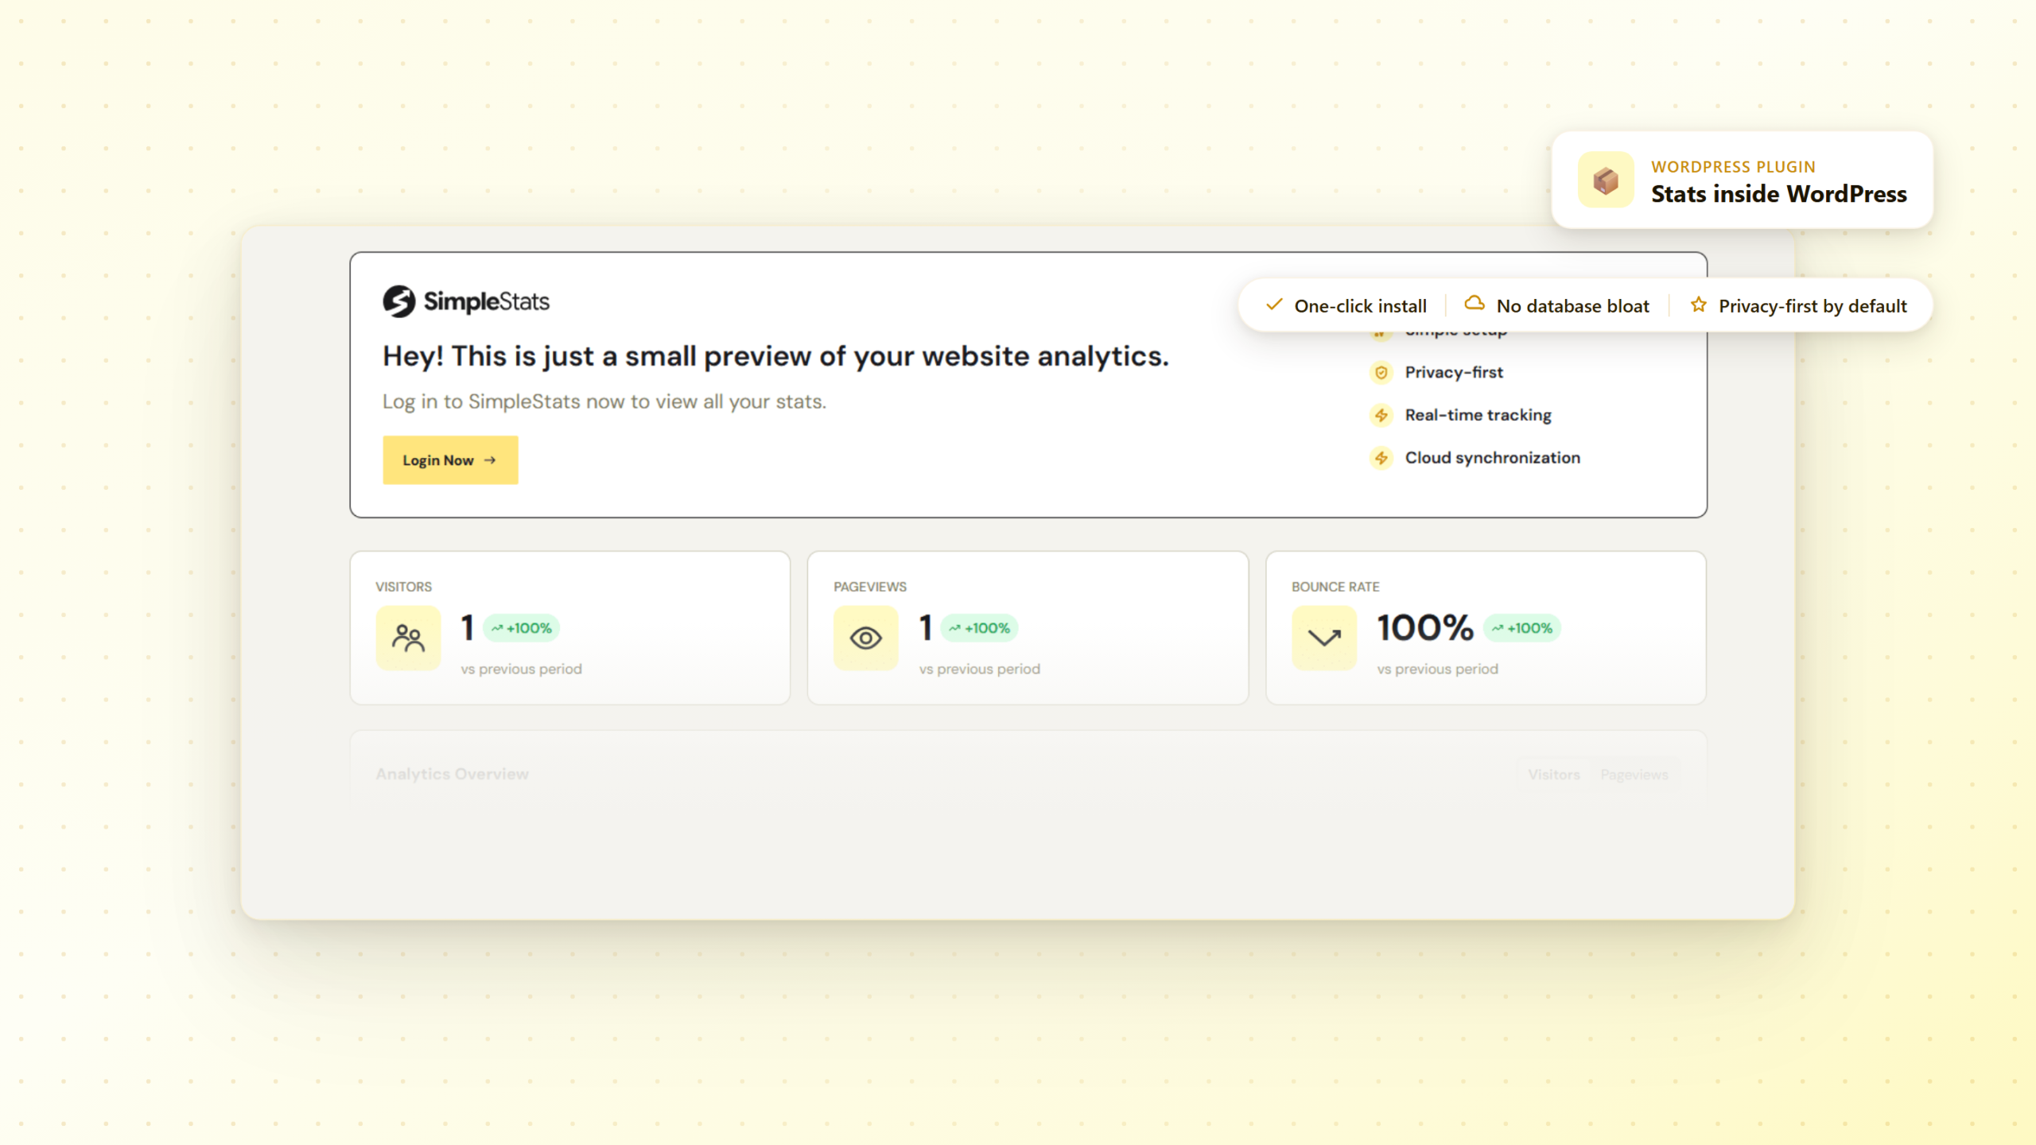Viewport: 2036px width, 1145px height.
Task: Click the BOUNCE RATE card label
Action: point(1335,587)
